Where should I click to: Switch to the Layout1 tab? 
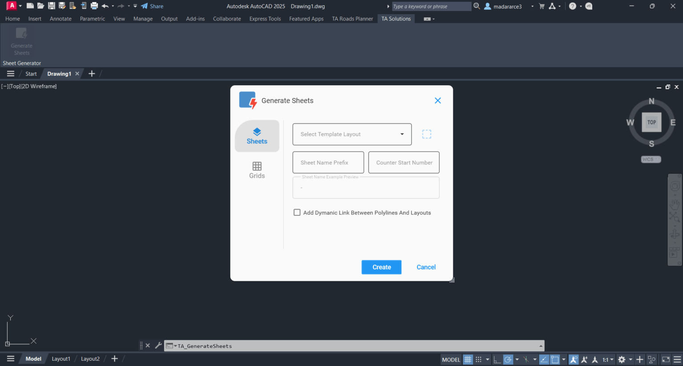coord(61,359)
